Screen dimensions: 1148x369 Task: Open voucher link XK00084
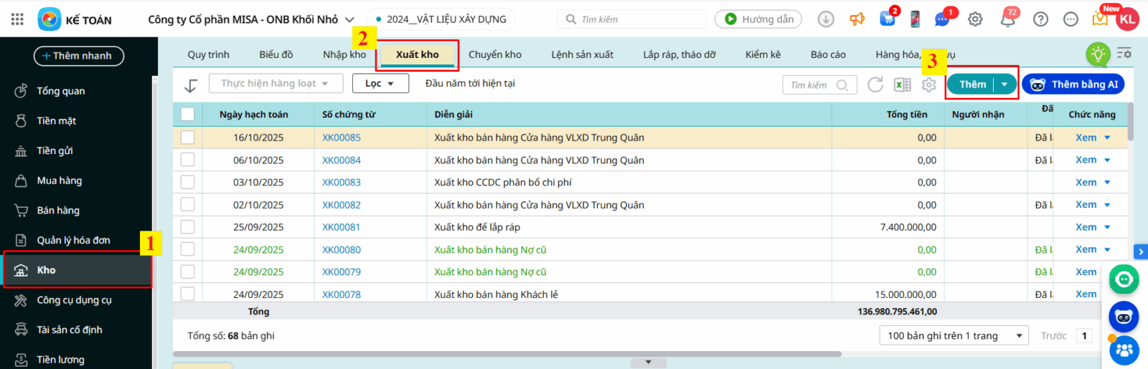pyautogui.click(x=342, y=160)
